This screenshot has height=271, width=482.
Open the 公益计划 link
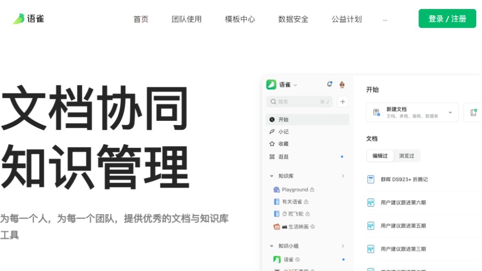346,19
